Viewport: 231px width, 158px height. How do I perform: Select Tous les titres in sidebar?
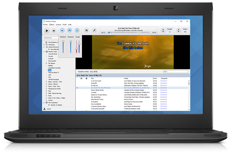click(53, 54)
